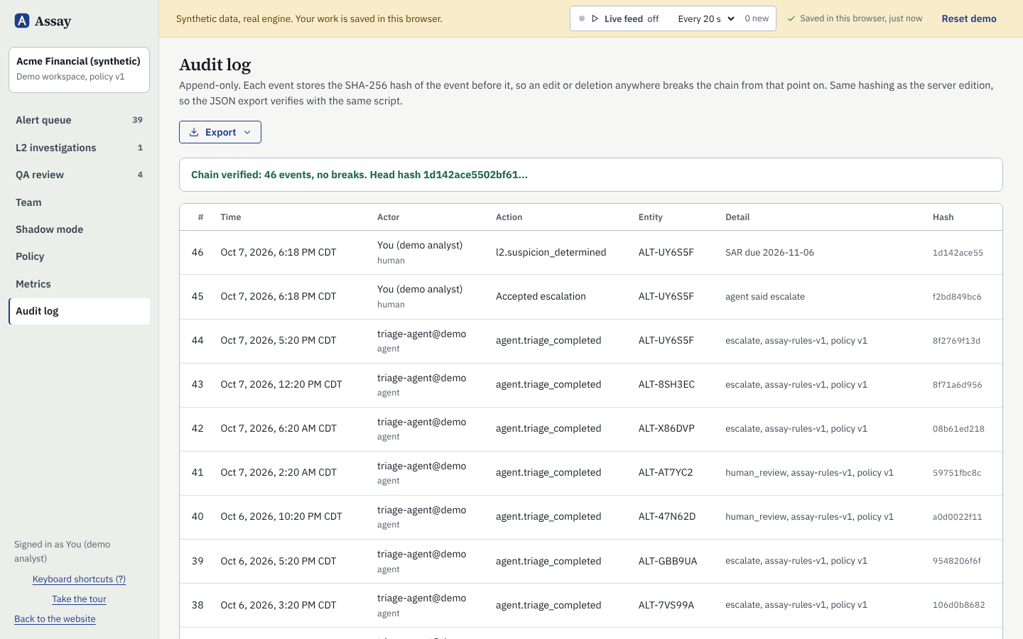1023x639 pixels.
Task: Click agent said escalate detail
Action: tap(765, 296)
